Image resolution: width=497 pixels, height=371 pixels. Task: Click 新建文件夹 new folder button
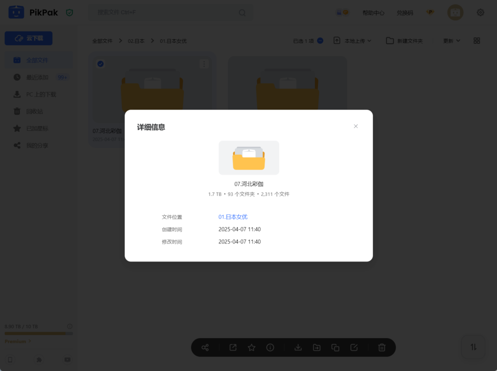point(404,41)
